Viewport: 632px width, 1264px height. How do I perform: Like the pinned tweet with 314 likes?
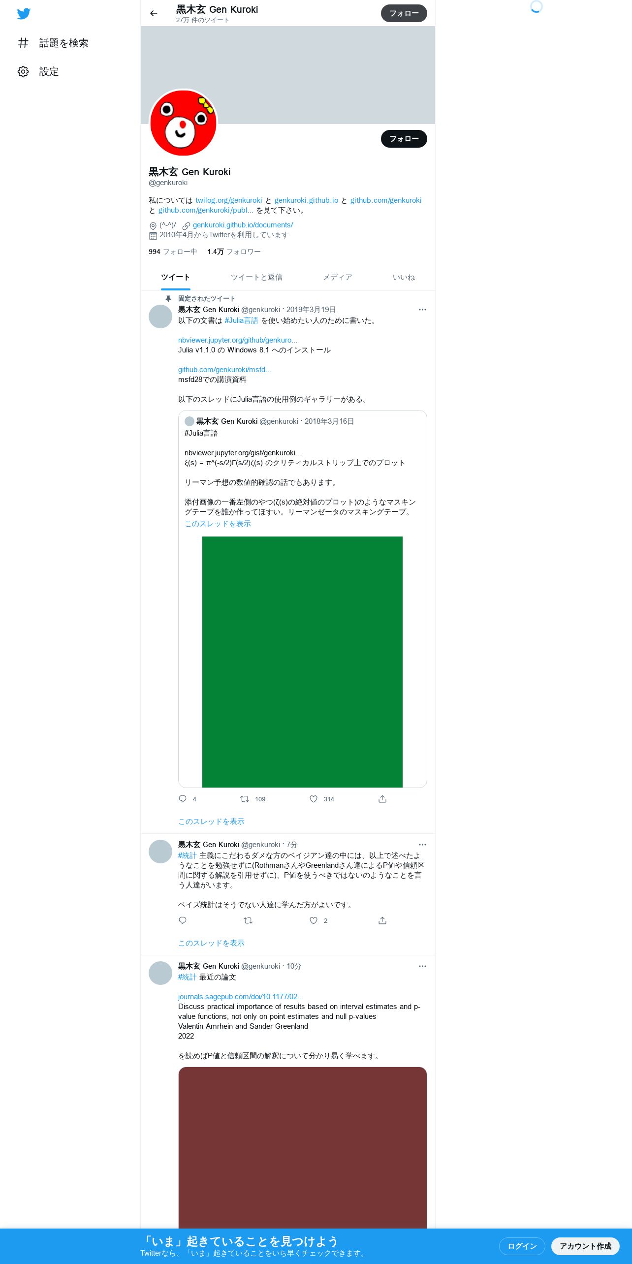click(x=314, y=799)
